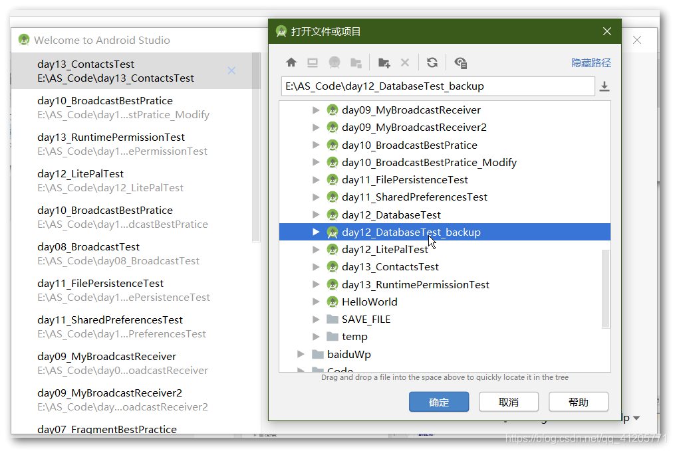Expand the temp folder node
Screen dimensions: 673x451
pyautogui.click(x=316, y=337)
